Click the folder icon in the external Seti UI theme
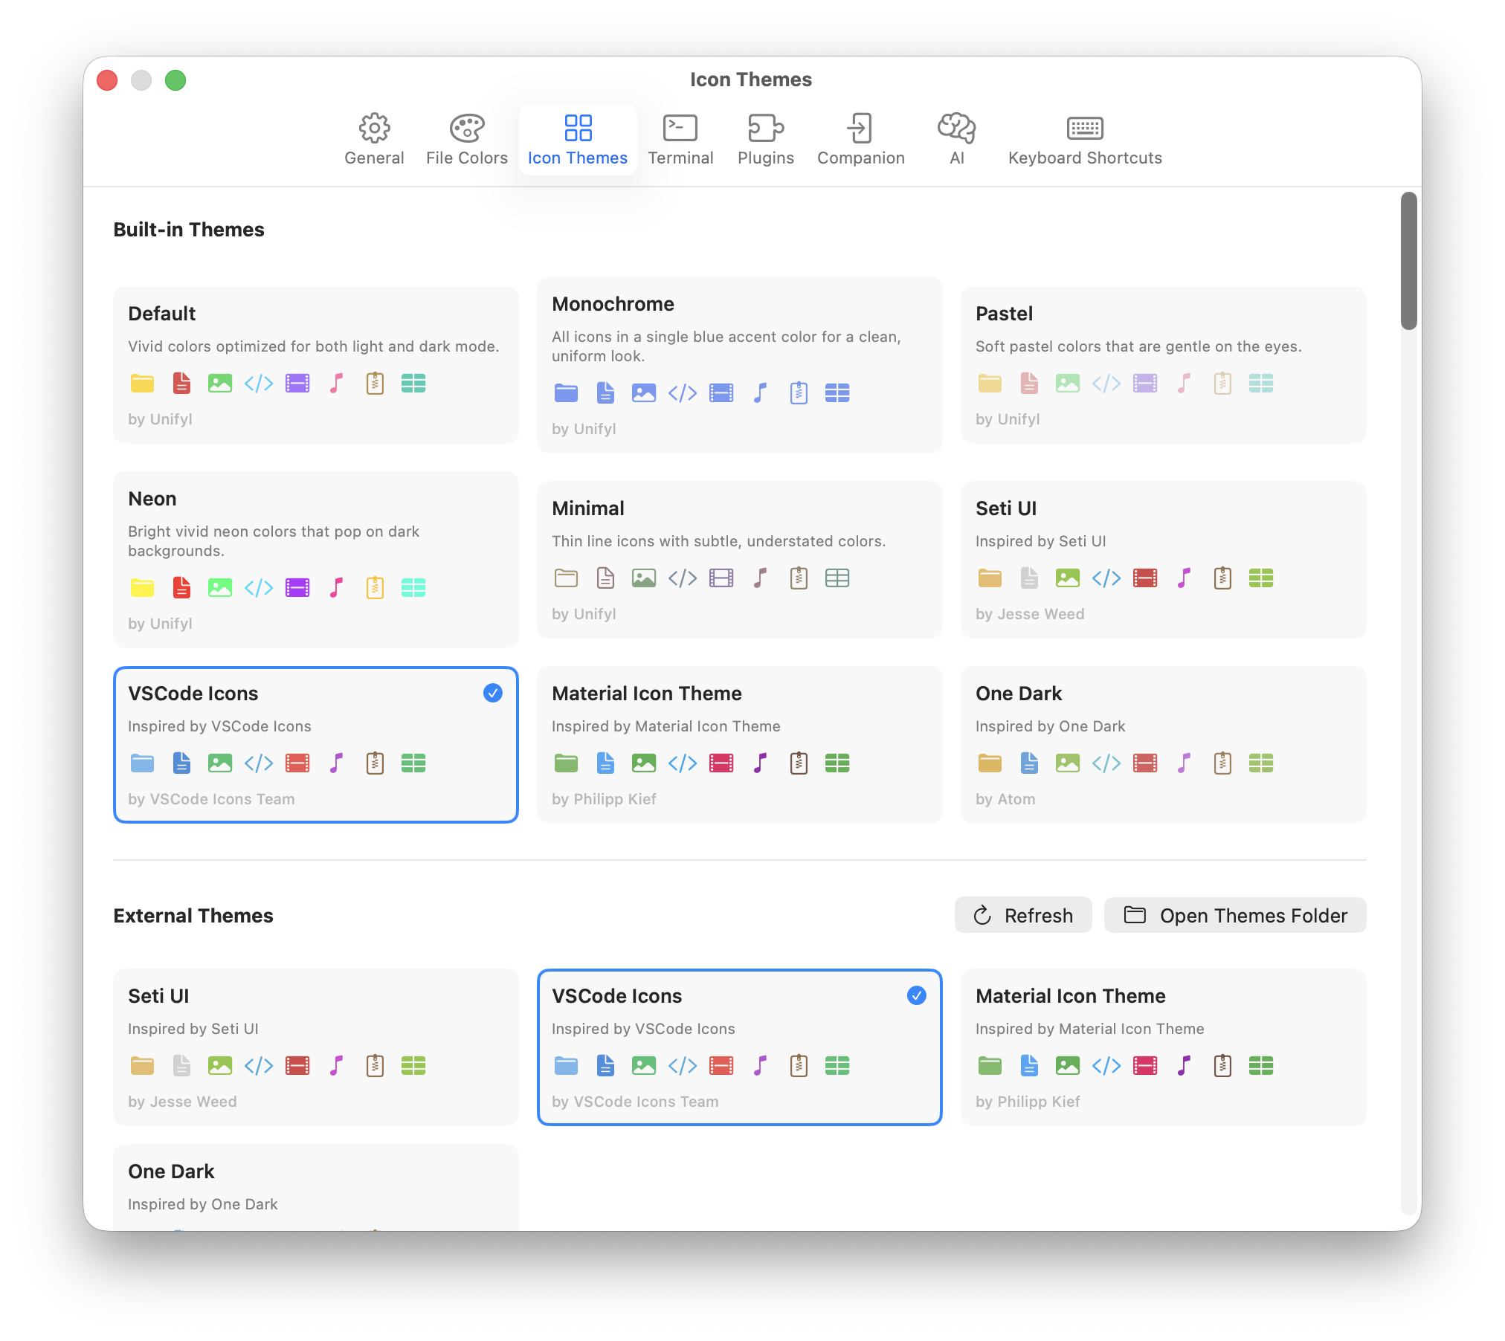The width and height of the screenshot is (1505, 1341). 142,1066
